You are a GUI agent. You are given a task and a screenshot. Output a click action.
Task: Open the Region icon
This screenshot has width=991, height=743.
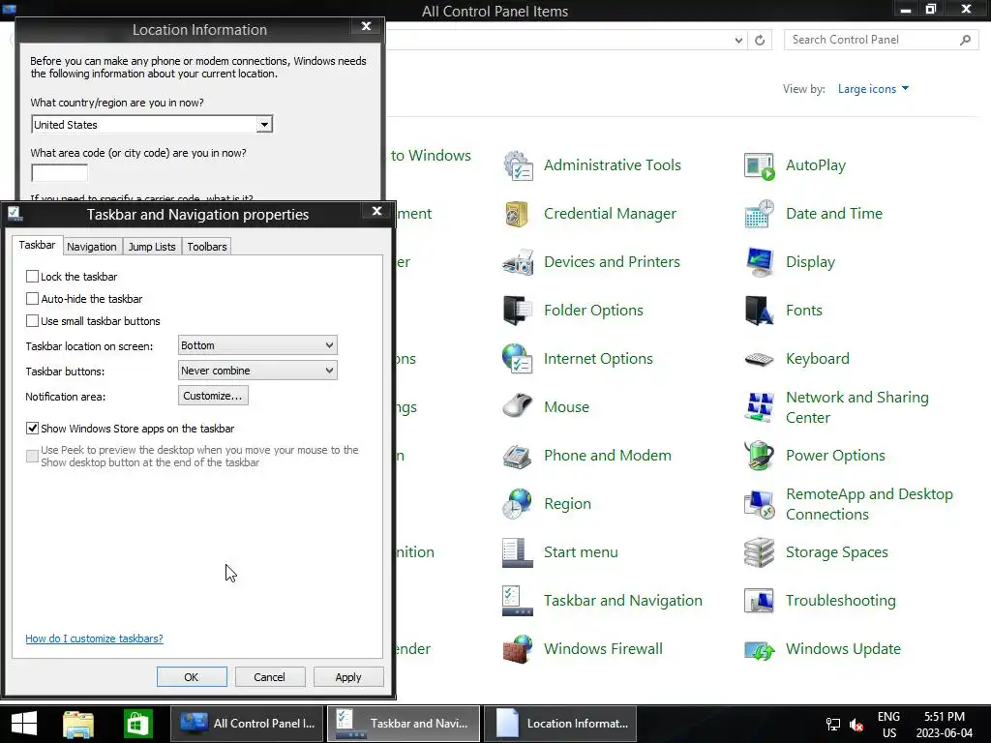[519, 504]
